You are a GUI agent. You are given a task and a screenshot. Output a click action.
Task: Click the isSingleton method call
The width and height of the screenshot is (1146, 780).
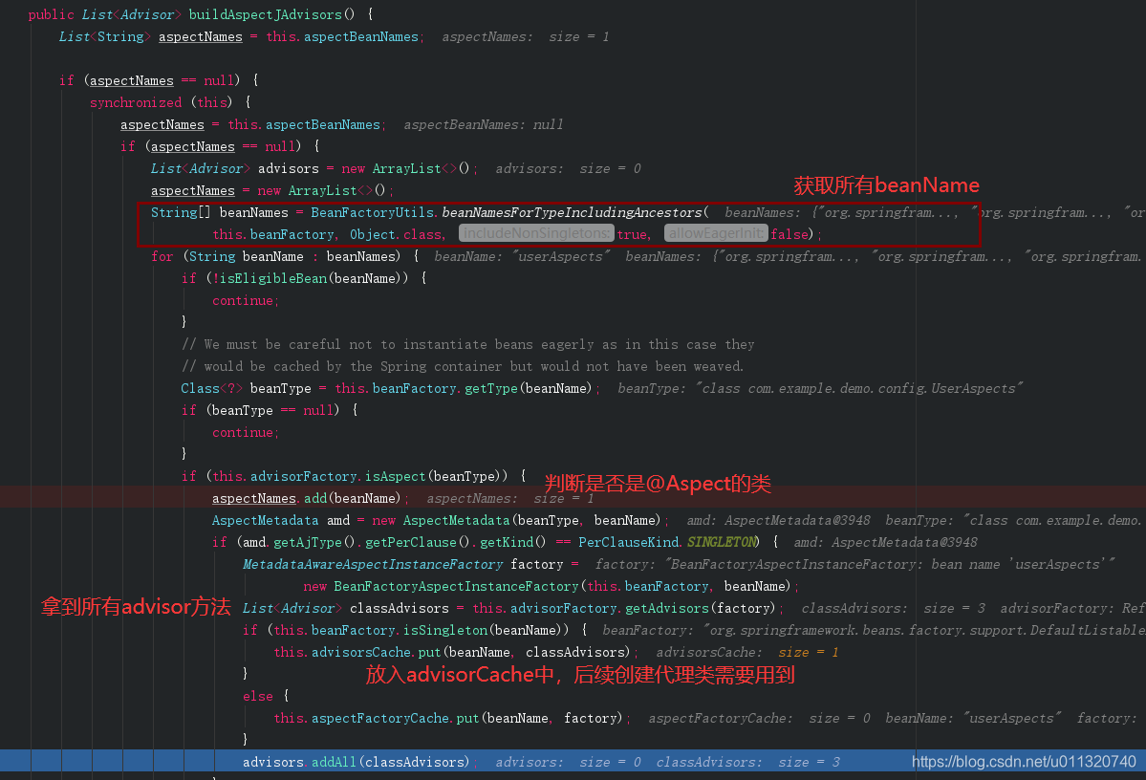(445, 630)
